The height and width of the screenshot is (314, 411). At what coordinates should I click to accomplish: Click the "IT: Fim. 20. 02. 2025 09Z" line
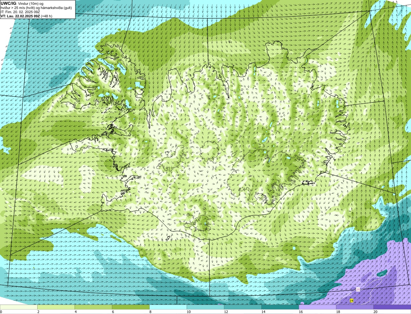point(20,12)
